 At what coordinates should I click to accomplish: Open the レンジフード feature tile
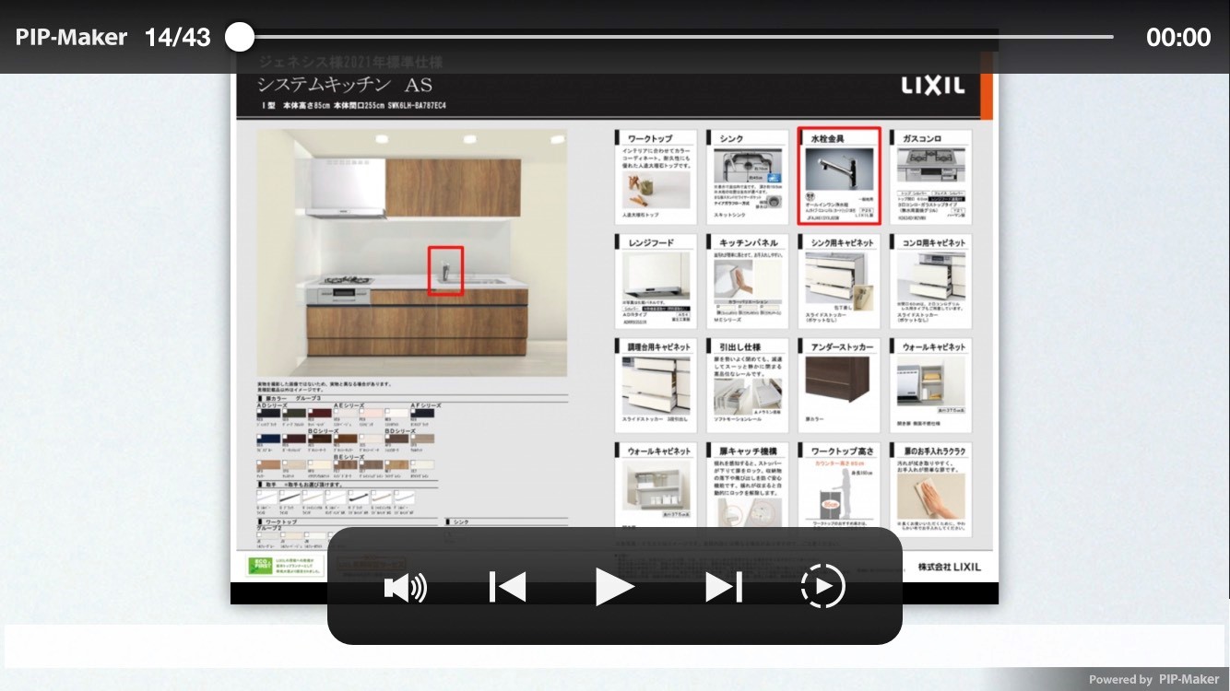(656, 281)
